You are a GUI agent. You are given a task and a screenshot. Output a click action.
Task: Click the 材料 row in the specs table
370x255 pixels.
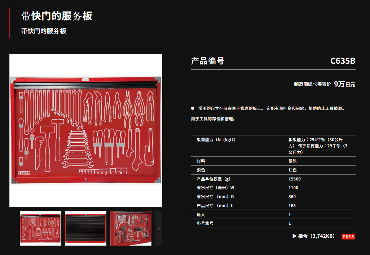pyautogui.click(x=201, y=161)
